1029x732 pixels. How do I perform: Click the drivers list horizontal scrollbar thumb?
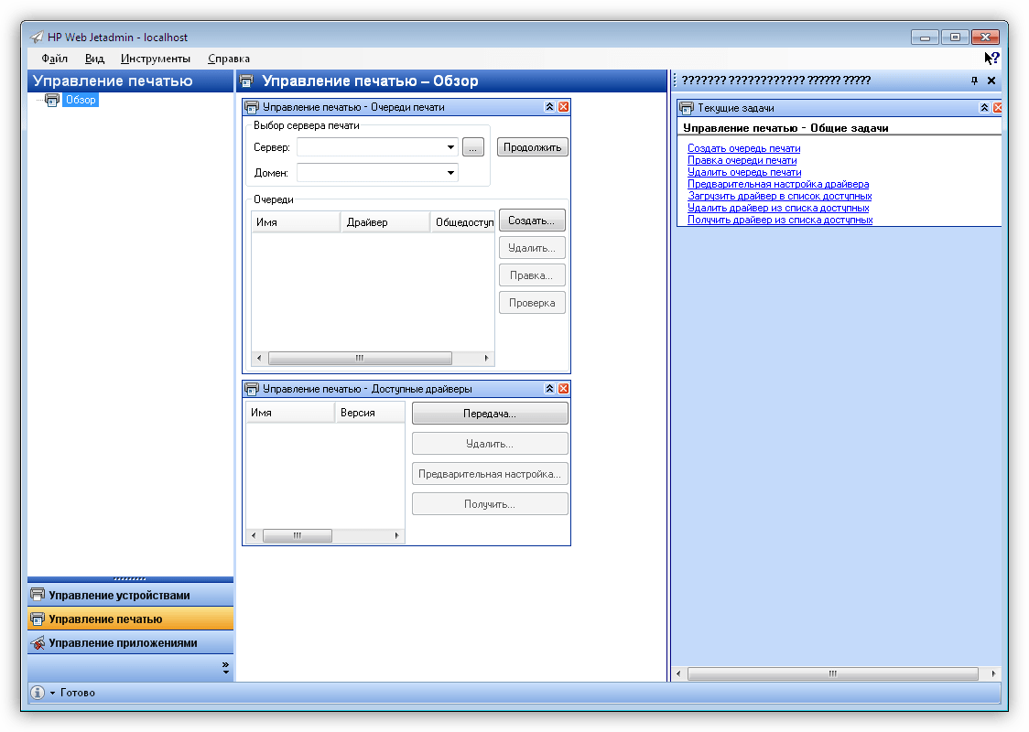click(298, 536)
